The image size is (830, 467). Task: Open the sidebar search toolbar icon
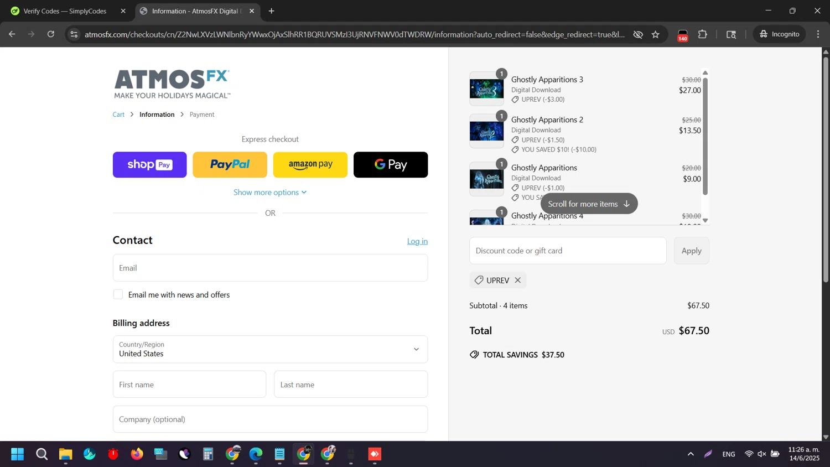[x=732, y=34]
